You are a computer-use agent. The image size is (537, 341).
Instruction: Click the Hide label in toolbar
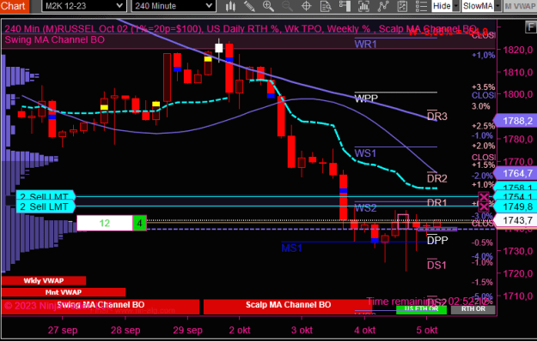[x=442, y=6]
